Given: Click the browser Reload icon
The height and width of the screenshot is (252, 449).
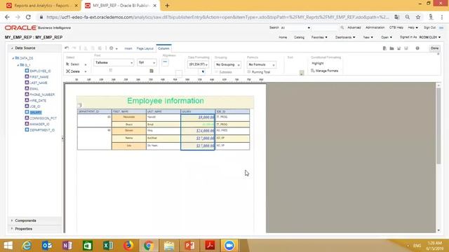Looking at the screenshot, I should click(28, 17).
